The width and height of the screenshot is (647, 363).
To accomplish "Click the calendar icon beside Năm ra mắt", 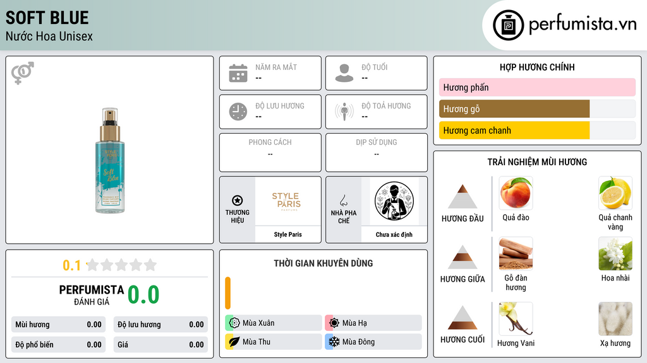I will (x=238, y=73).
